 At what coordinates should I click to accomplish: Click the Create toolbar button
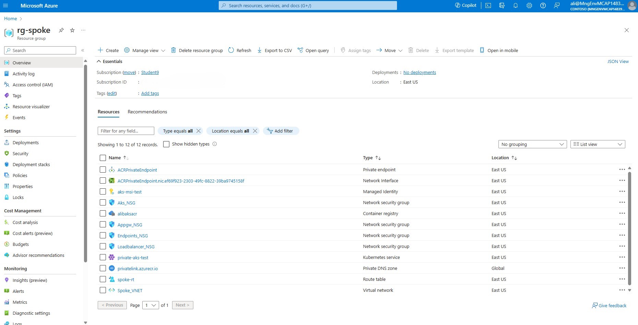[108, 50]
